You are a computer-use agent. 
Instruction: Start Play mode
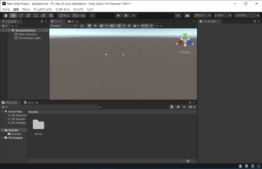pyautogui.click(x=118, y=16)
